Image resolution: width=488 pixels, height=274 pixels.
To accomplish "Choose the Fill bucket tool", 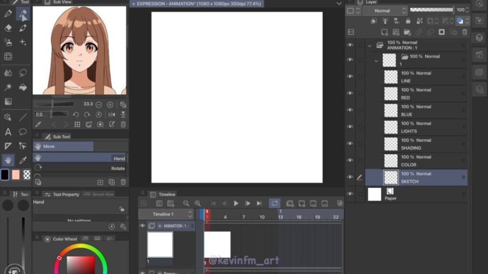I will 23,87.
